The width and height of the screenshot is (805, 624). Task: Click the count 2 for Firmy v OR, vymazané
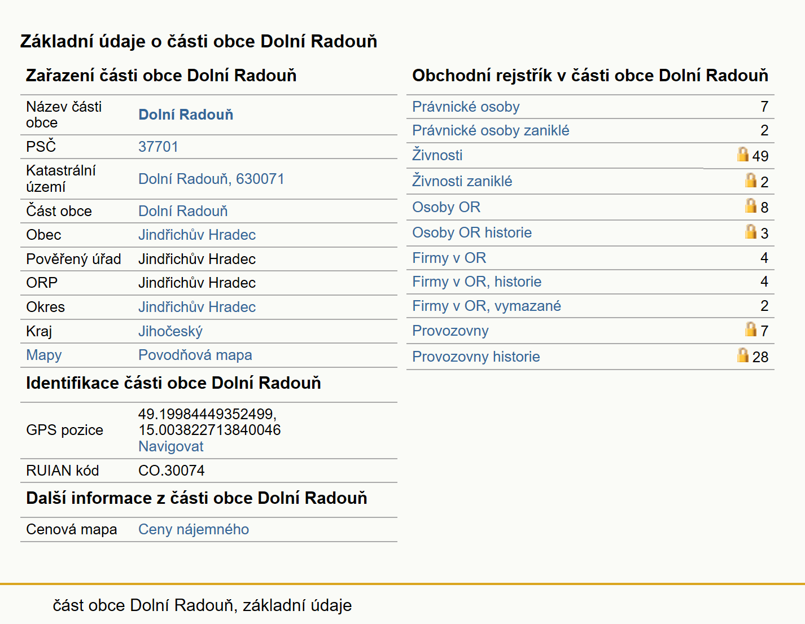764,306
